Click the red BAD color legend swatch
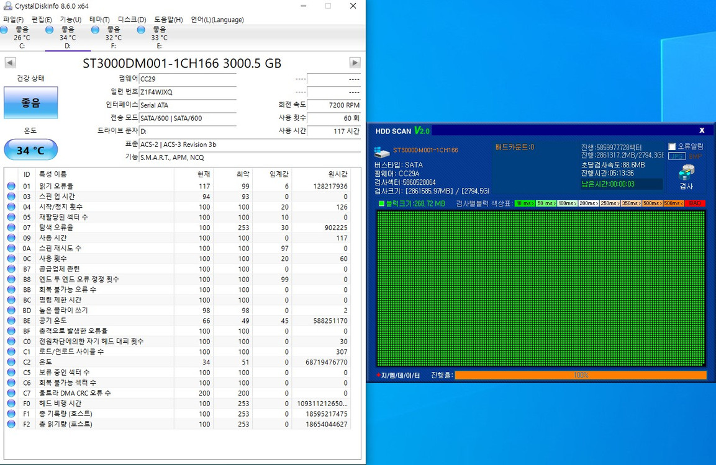 (695, 203)
